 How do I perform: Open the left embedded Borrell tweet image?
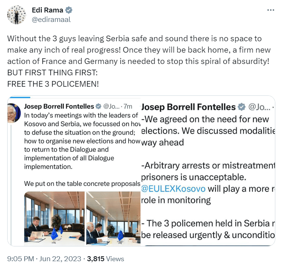(74, 170)
